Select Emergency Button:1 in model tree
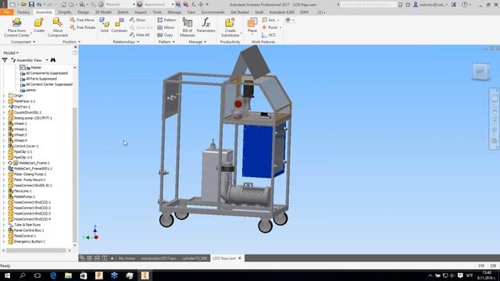 pyautogui.click(x=30, y=241)
